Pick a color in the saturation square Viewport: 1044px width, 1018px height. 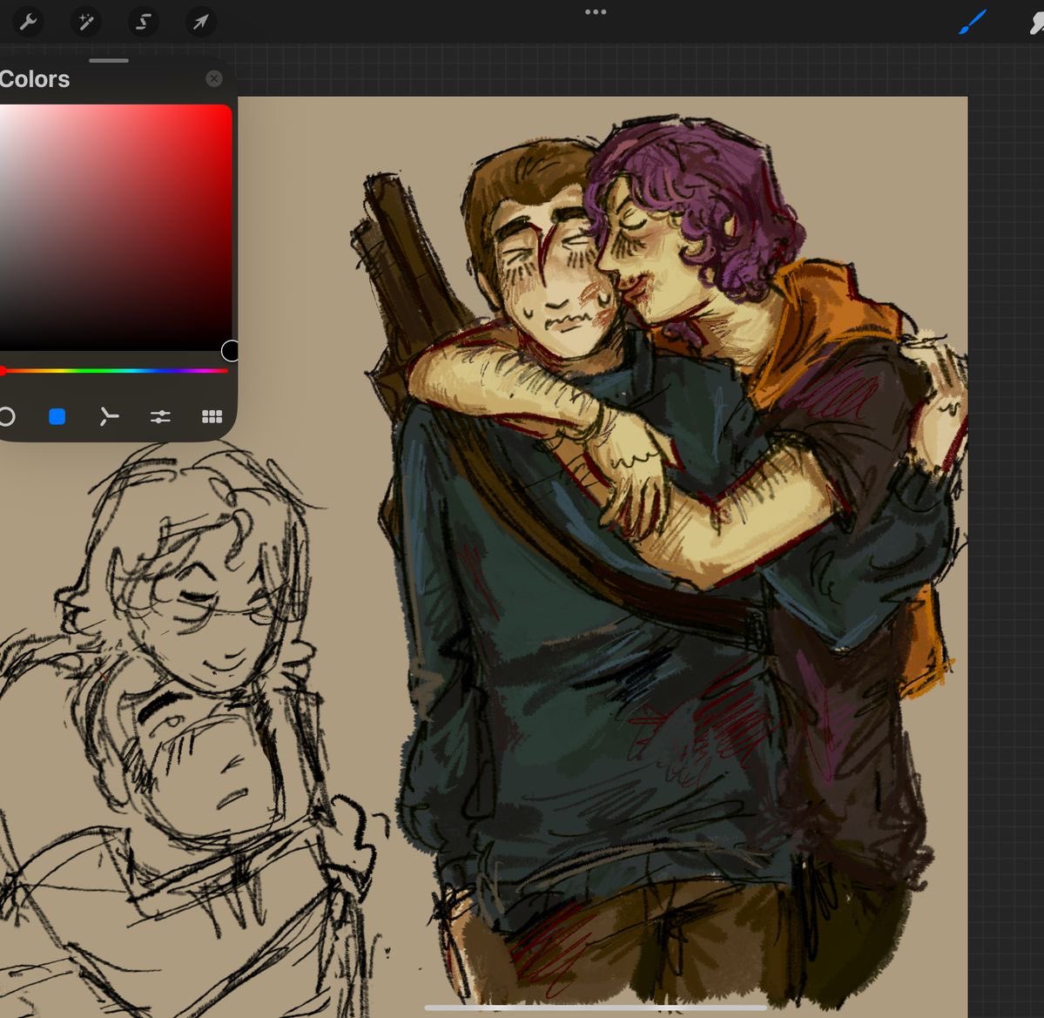pos(116,227)
